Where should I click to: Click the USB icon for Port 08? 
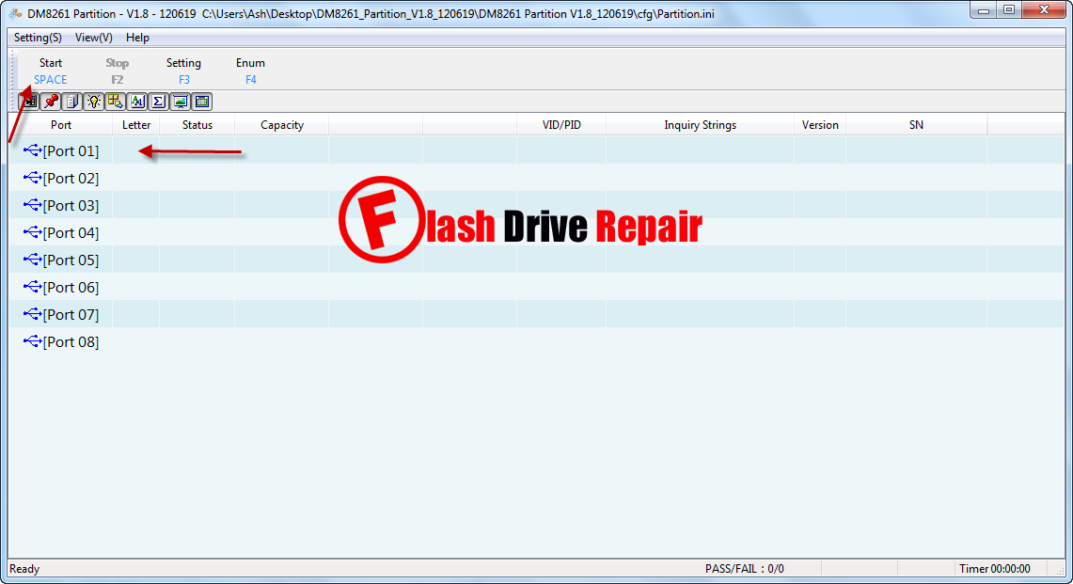point(32,341)
